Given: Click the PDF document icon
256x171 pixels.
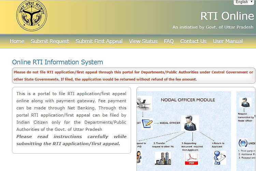Looking at the screenshot, I should click(x=191, y=159).
